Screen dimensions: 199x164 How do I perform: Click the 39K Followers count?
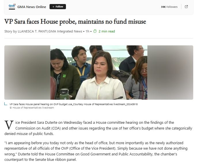(x=169, y=7)
